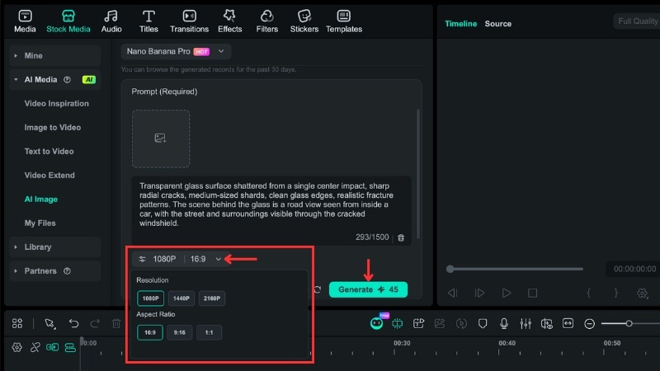Expand the Library section

pos(55,247)
